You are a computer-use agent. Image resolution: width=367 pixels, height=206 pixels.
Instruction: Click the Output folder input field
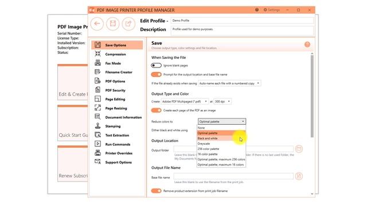click(233, 149)
